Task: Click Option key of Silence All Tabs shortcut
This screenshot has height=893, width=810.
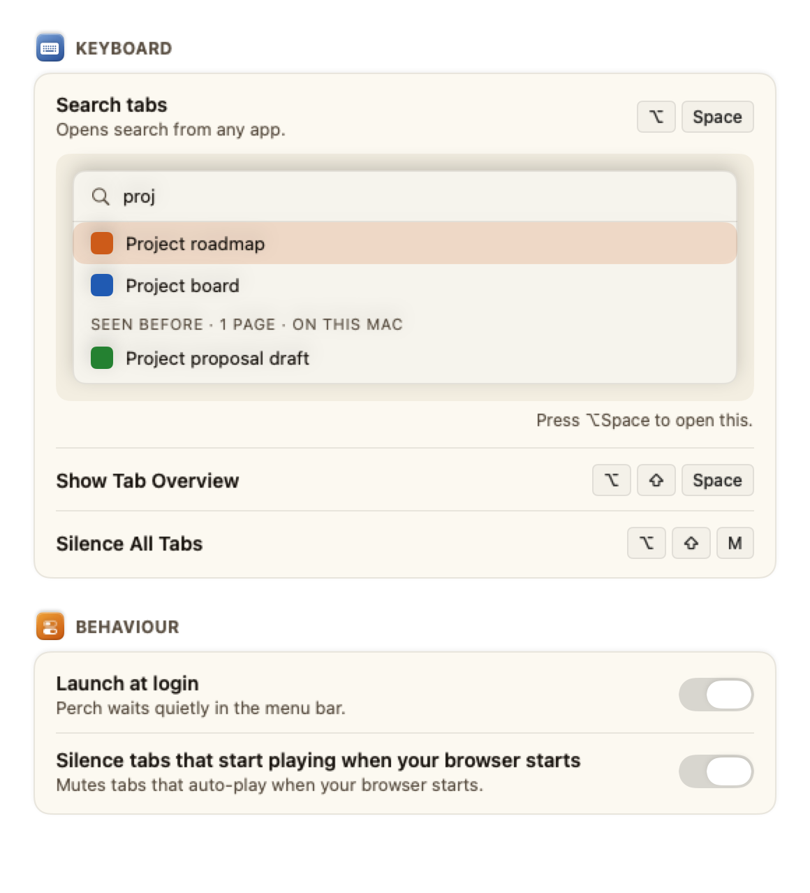Action: [647, 543]
